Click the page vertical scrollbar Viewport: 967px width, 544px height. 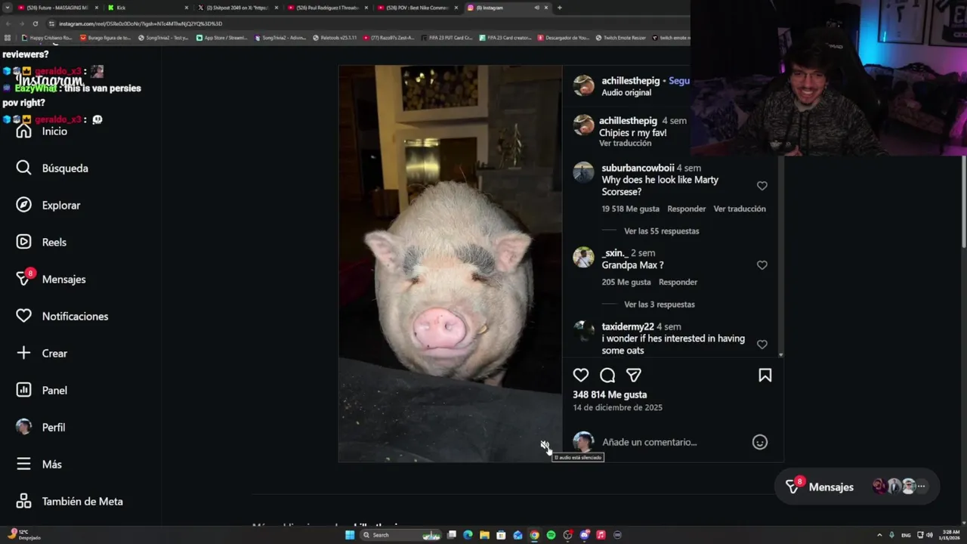963,200
